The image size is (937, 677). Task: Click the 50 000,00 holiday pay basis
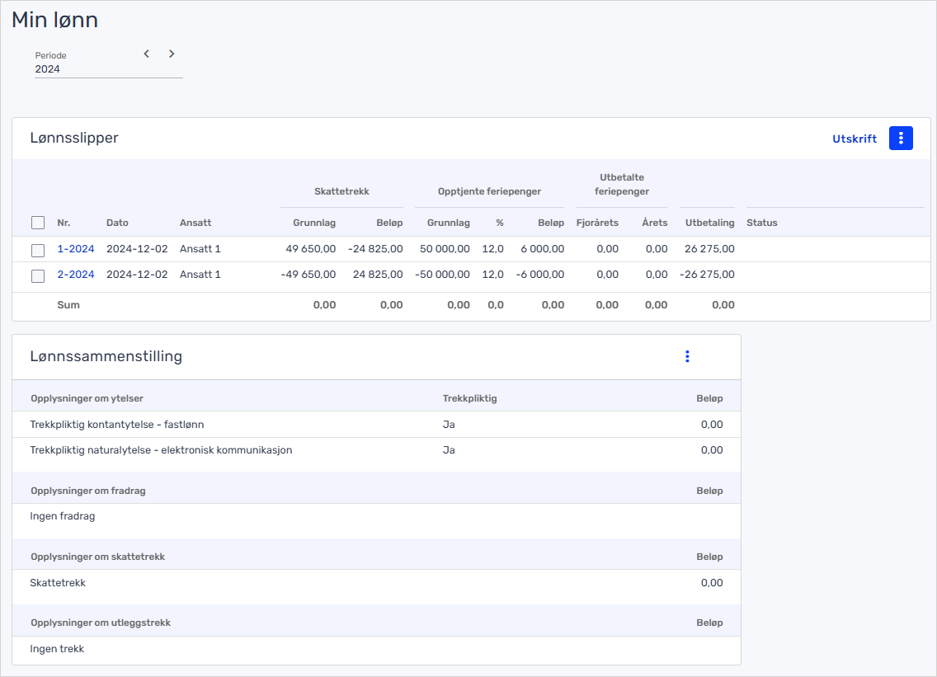pos(445,248)
